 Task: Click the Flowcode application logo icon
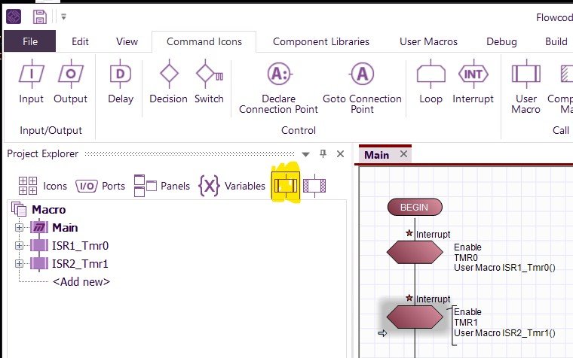point(14,17)
